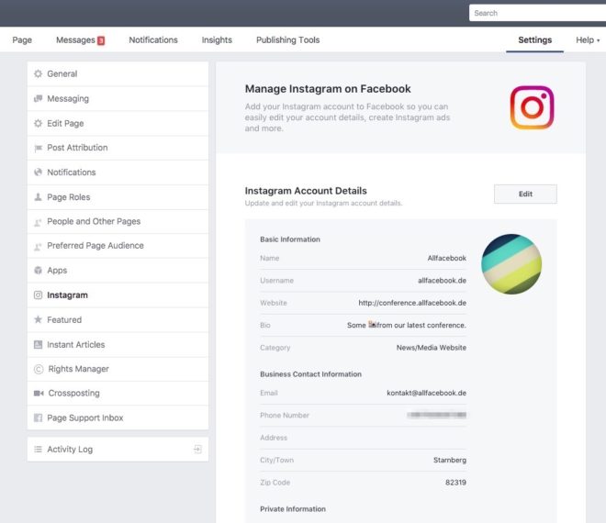This screenshot has width=606, height=523.
Task: Click the Activity Log list icon
Action: [x=38, y=450]
